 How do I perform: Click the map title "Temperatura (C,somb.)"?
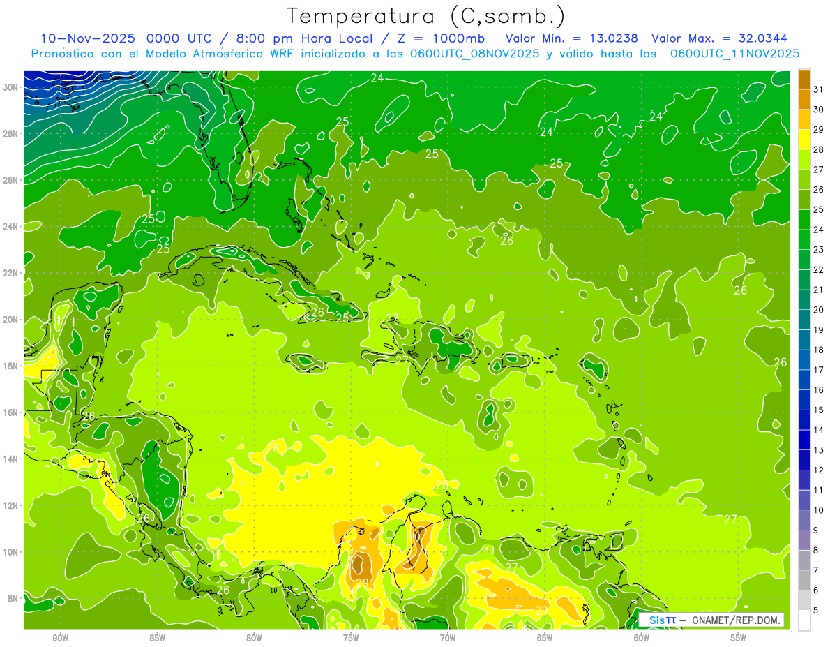tap(426, 15)
